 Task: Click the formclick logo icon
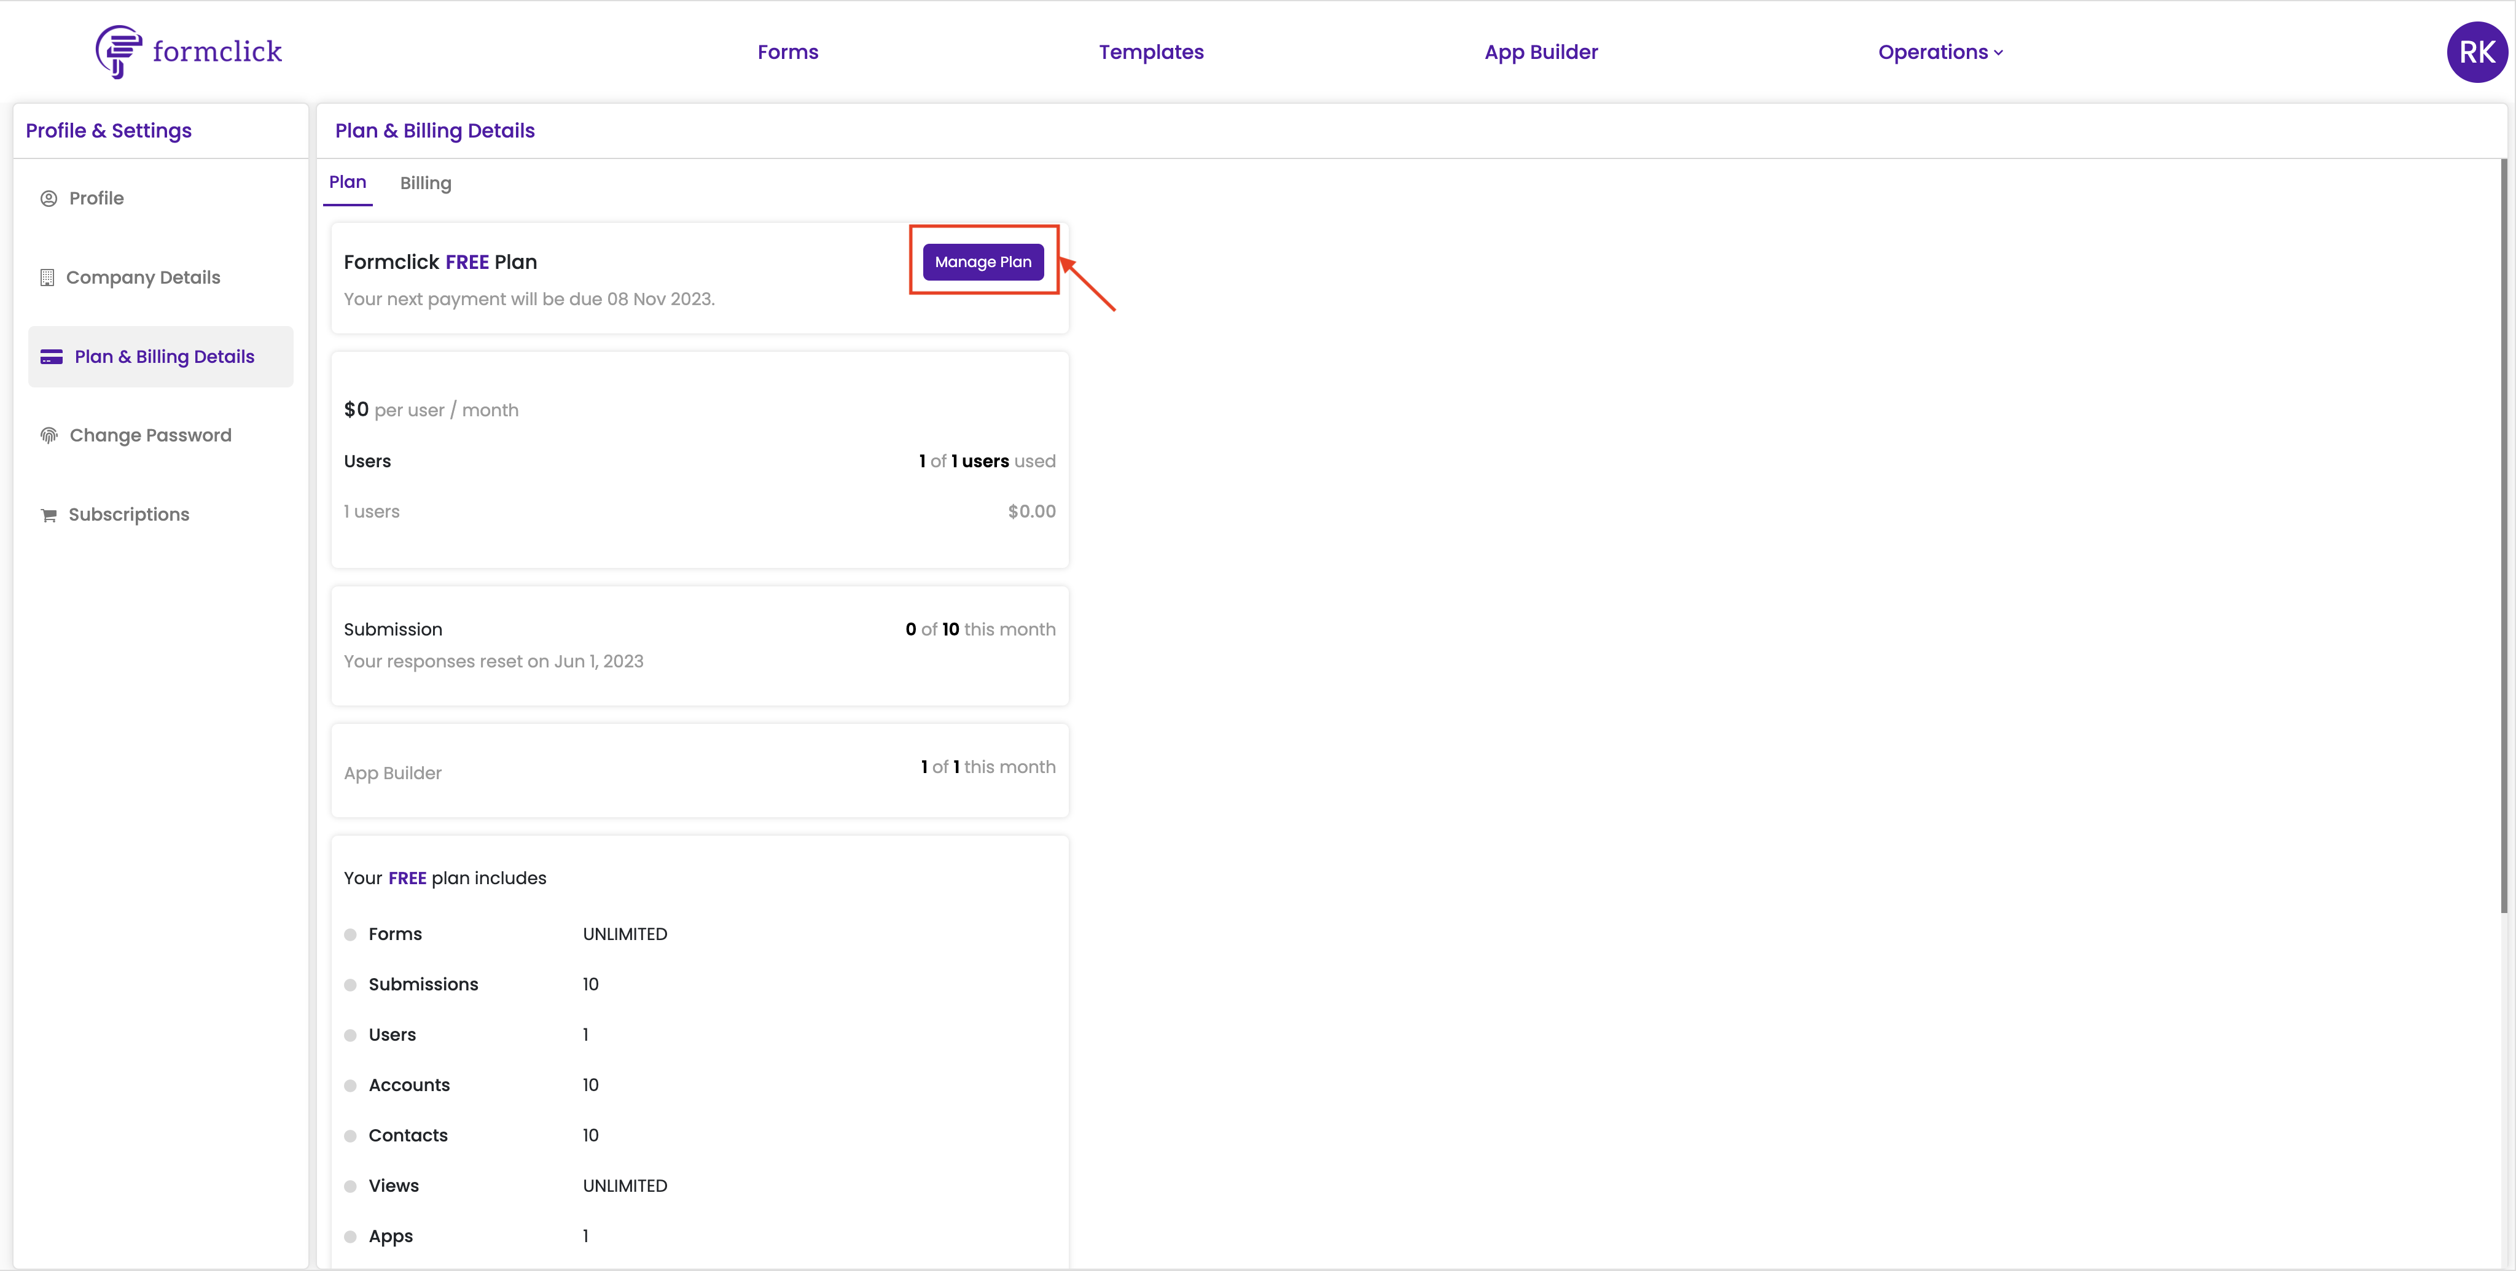tap(118, 52)
